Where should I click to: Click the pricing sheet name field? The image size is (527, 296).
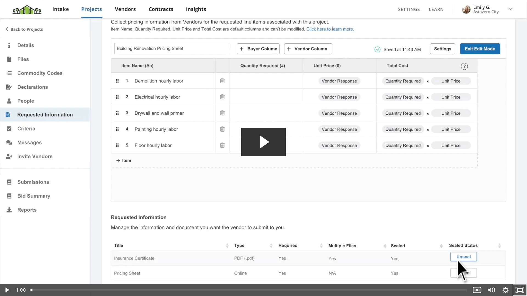pos(172,49)
